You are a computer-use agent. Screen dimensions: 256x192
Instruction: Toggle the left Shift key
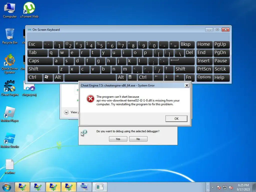43,69
